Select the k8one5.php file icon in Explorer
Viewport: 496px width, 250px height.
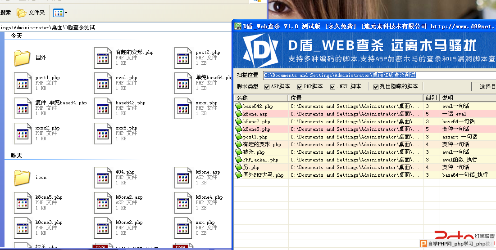23,203
